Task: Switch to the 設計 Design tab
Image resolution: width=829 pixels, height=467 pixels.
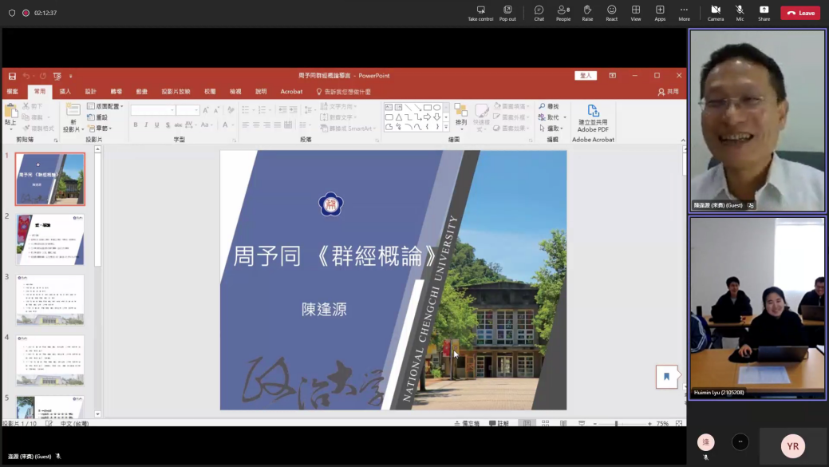Action: (90, 92)
